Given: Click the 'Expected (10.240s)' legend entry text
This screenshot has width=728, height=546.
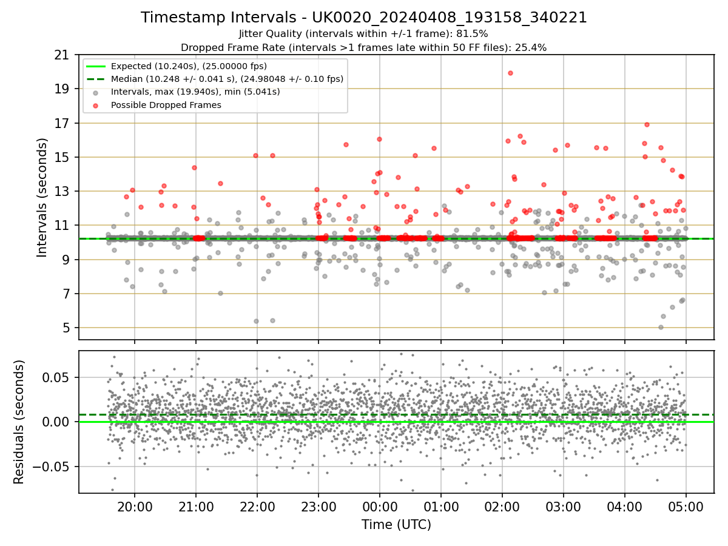Looking at the screenshot, I should tap(189, 66).
